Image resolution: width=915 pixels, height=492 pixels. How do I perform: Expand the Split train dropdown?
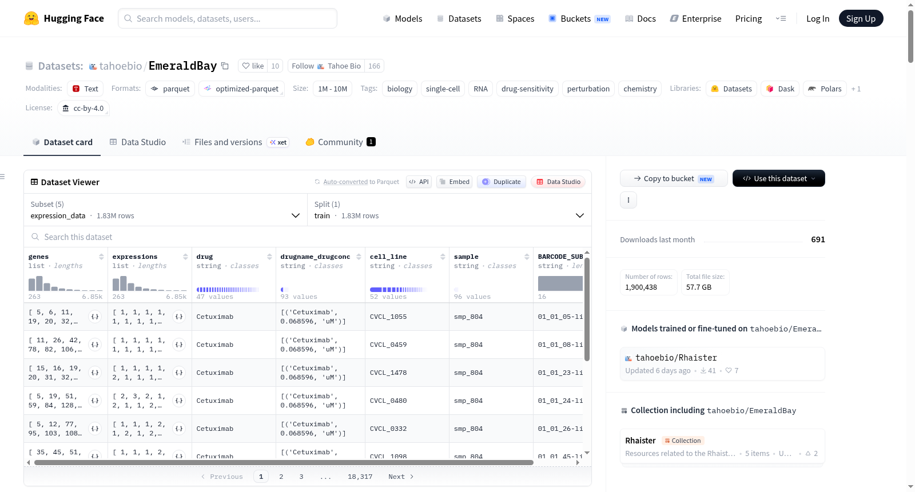coord(449,210)
